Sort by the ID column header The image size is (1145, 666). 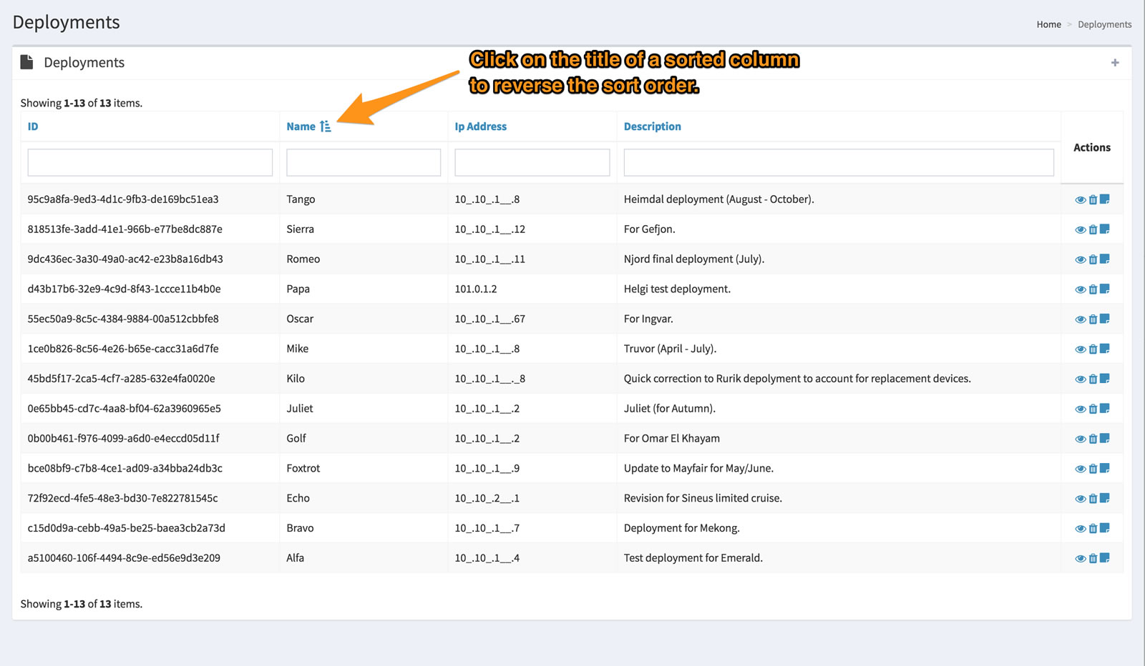(x=33, y=126)
